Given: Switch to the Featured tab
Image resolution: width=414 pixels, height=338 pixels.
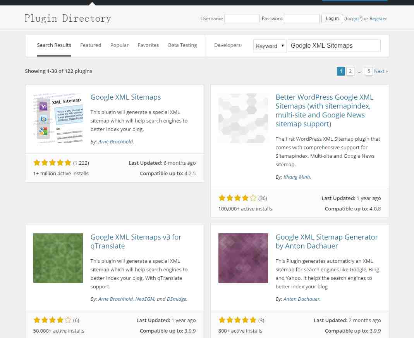Looking at the screenshot, I should [x=91, y=45].
